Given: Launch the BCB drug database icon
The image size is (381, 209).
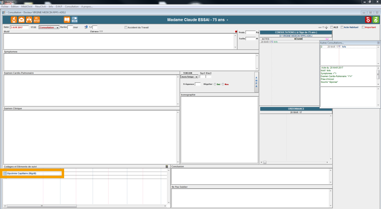Looking at the screenshot, I should point(75,20).
